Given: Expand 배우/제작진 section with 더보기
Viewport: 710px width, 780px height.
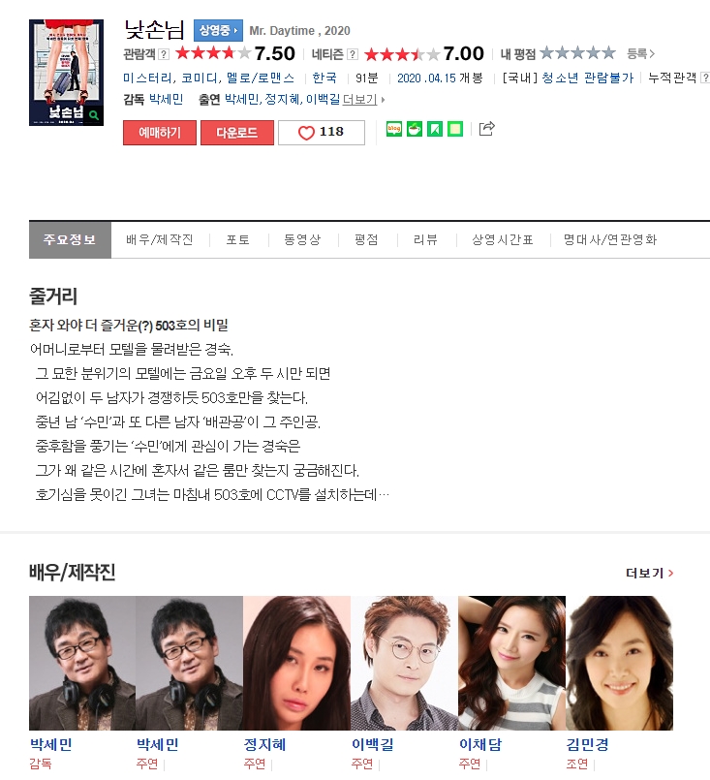Looking at the screenshot, I should 649,573.
